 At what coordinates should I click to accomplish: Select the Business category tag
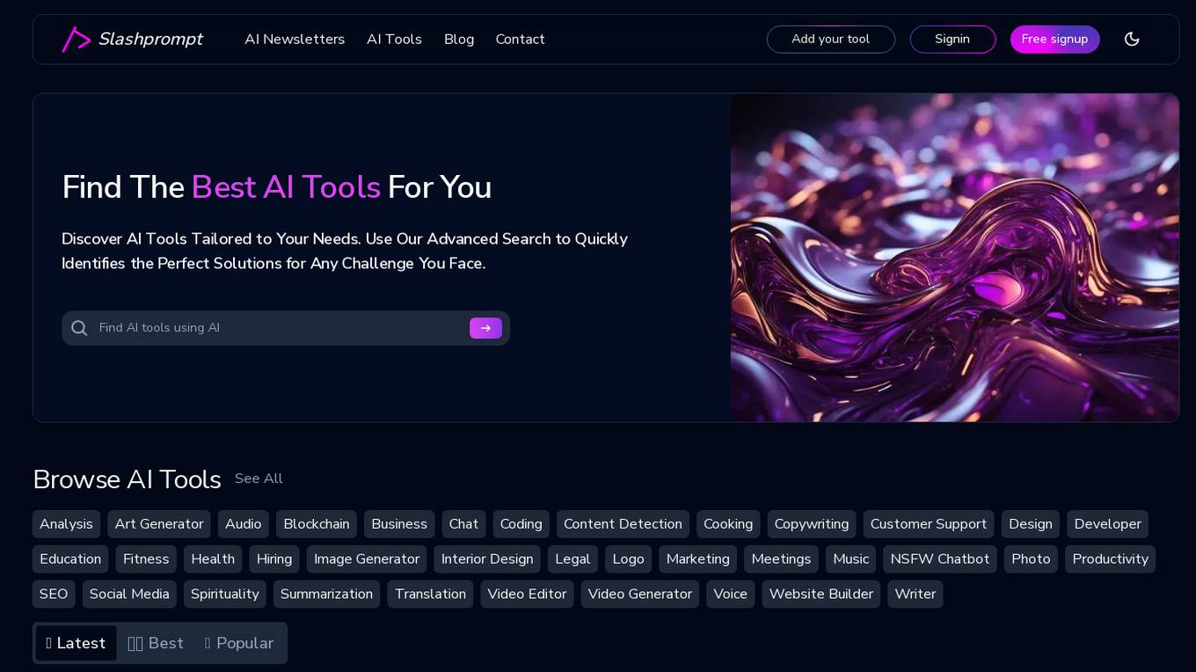coord(399,524)
